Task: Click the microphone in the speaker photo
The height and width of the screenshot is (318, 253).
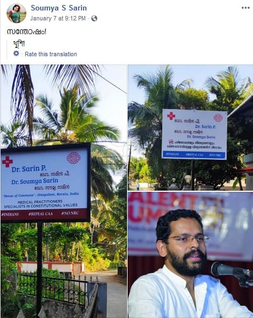Action: tap(232, 273)
